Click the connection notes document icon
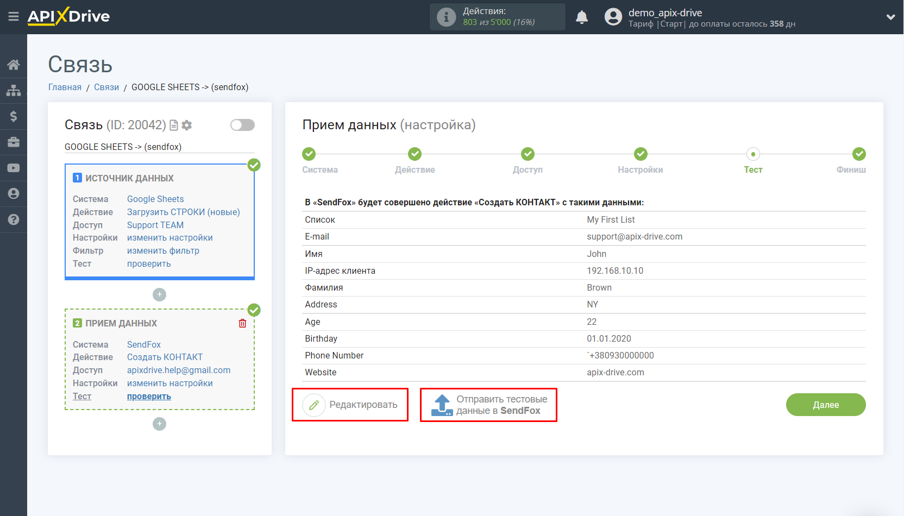Viewport: 904px width, 516px height. tap(174, 125)
